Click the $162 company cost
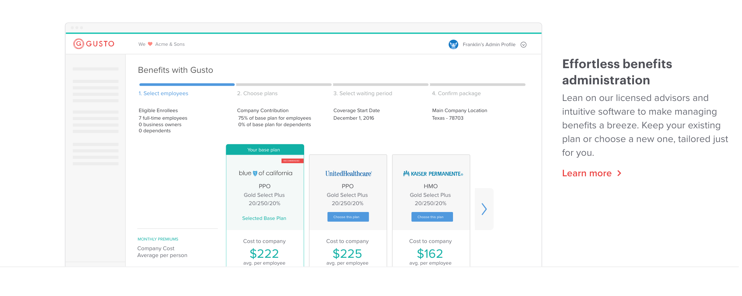 click(x=430, y=254)
